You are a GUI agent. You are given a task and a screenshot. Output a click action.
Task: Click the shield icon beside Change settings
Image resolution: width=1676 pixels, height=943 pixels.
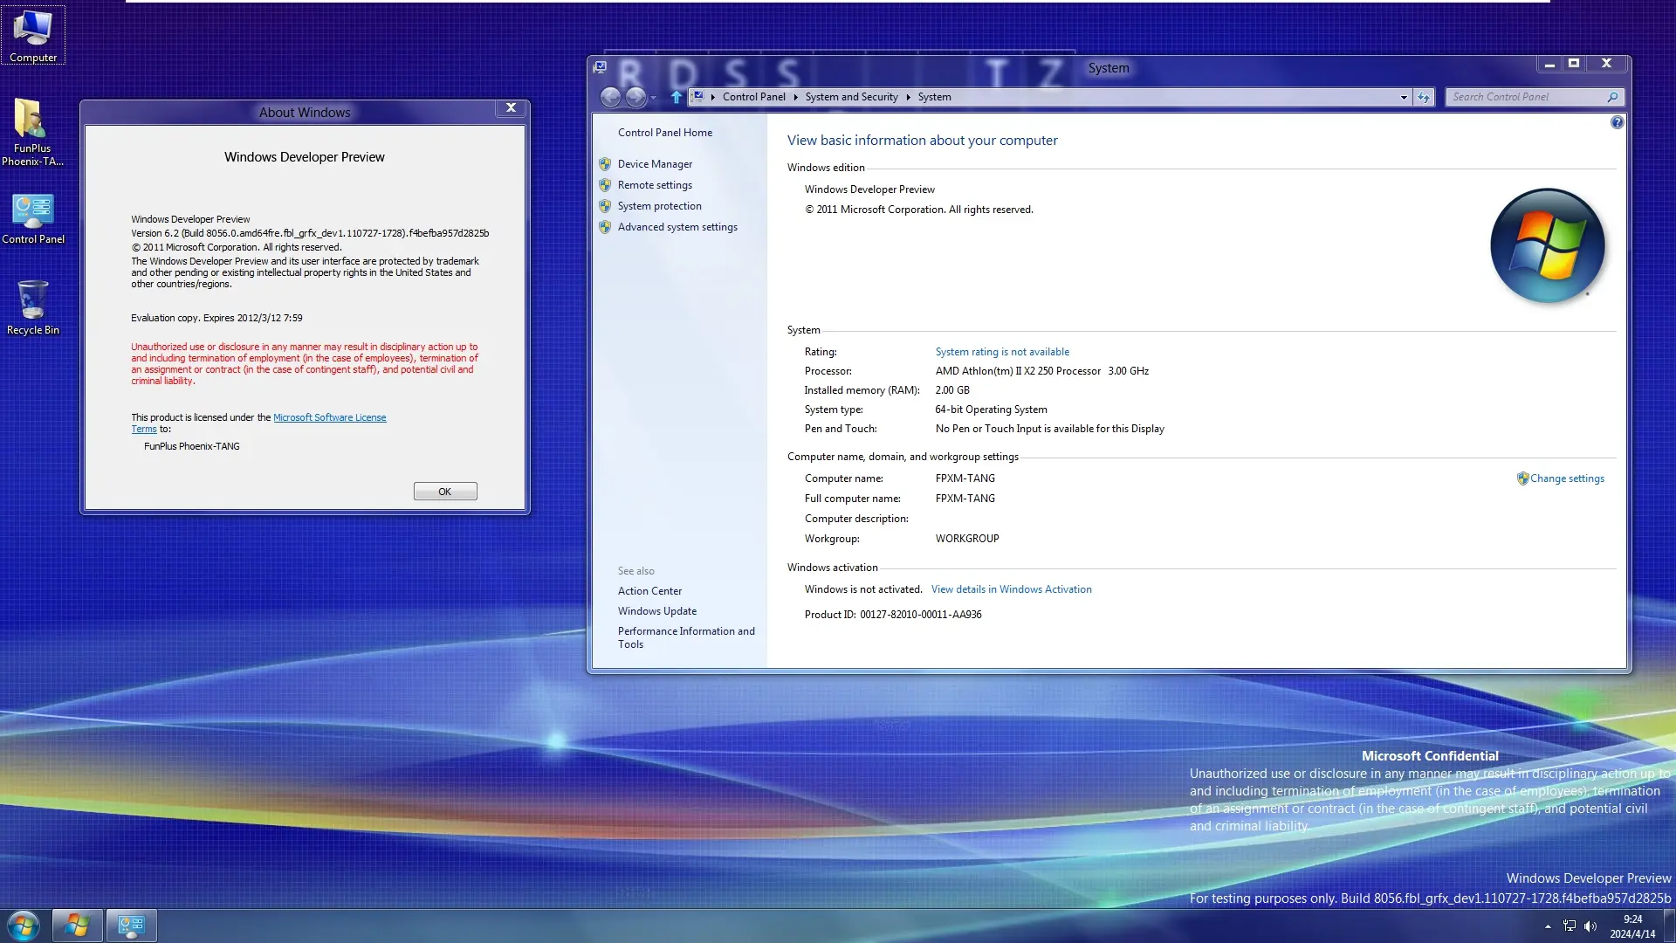pyautogui.click(x=1522, y=478)
